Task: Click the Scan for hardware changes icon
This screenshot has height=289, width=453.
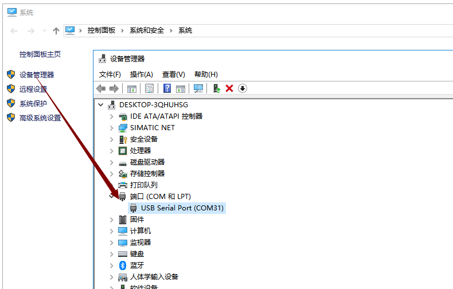Action: pyautogui.click(x=198, y=88)
